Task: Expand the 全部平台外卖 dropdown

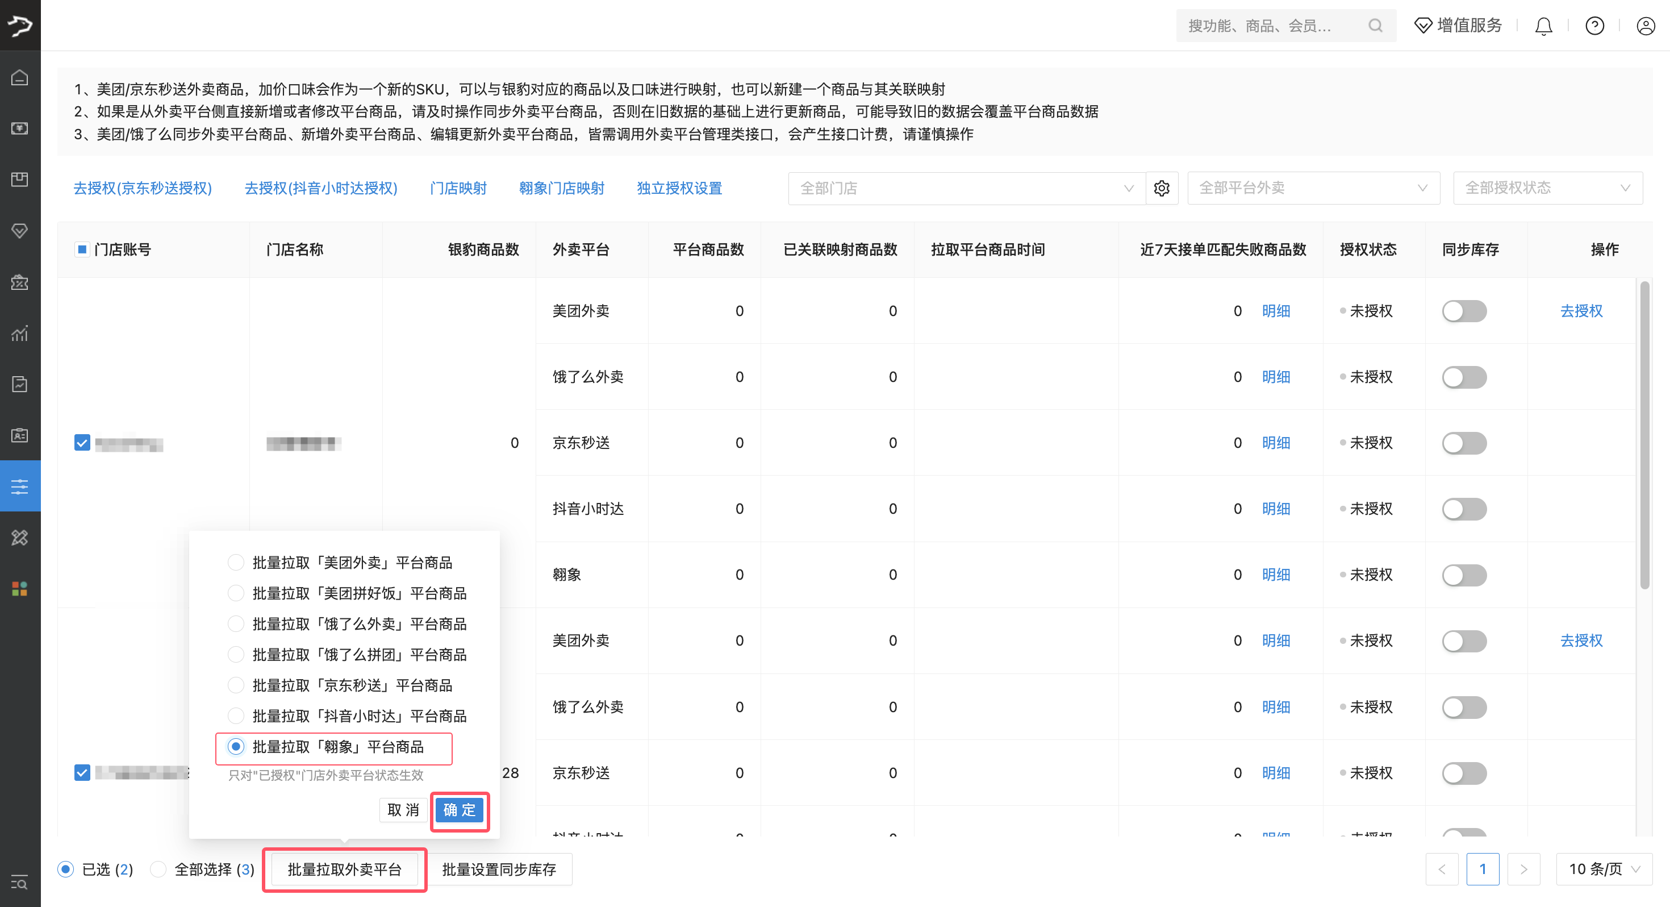Action: [1313, 188]
